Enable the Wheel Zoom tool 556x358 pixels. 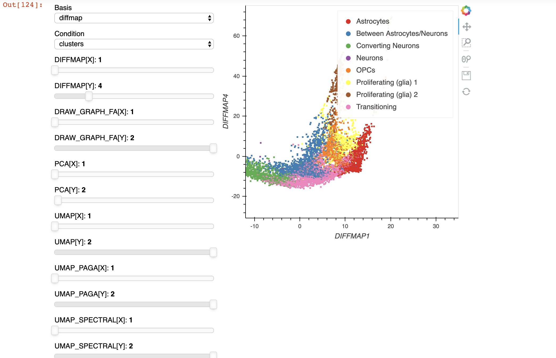click(x=466, y=59)
